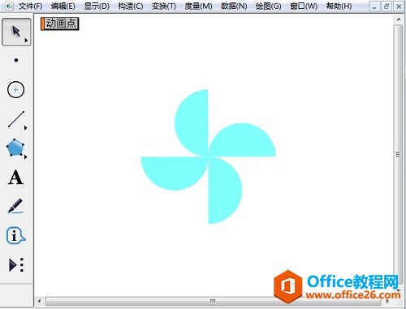Select the left cyan semicircle blade

[x=175, y=172]
